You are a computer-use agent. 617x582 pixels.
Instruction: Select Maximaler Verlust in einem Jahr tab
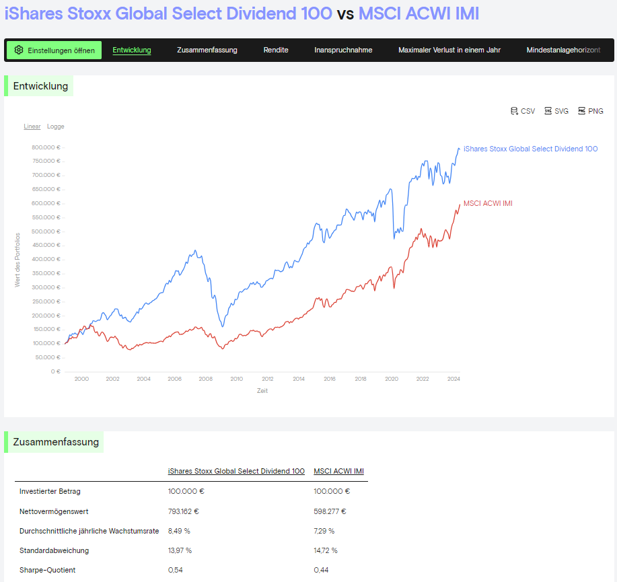(x=449, y=50)
